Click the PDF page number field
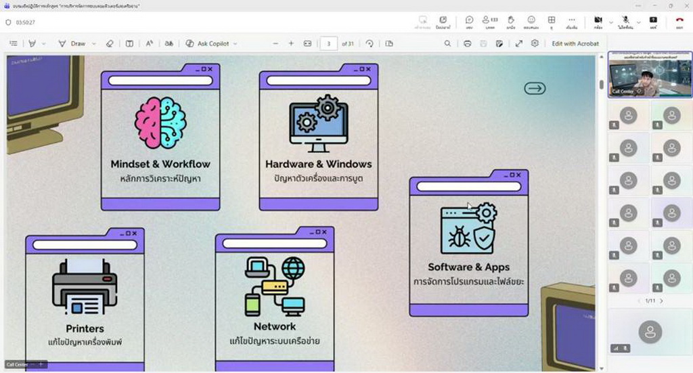693x373 pixels. [328, 43]
